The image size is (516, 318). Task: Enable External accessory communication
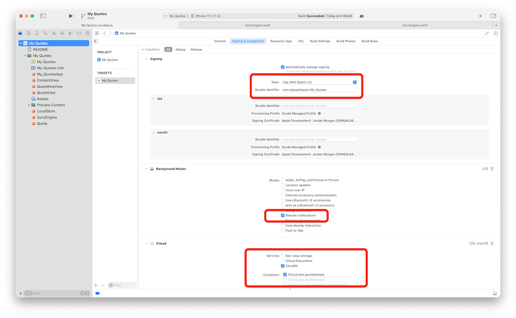[283, 195]
